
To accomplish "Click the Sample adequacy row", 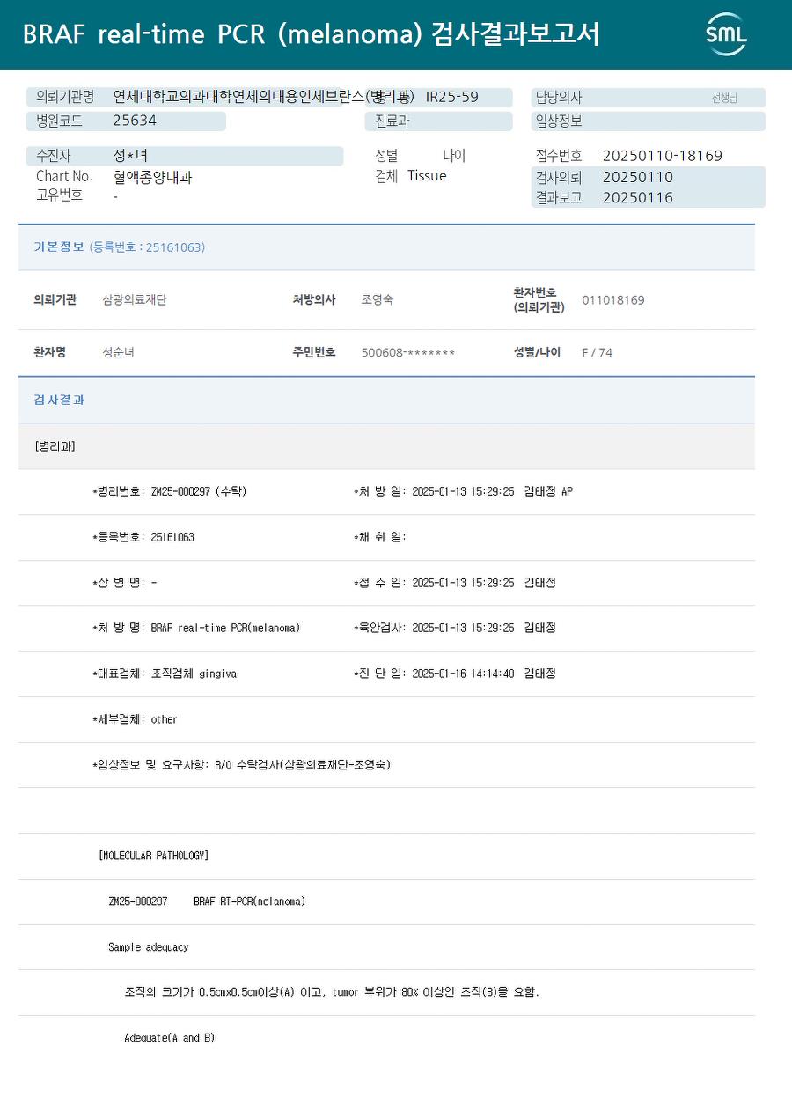I will coord(386,947).
